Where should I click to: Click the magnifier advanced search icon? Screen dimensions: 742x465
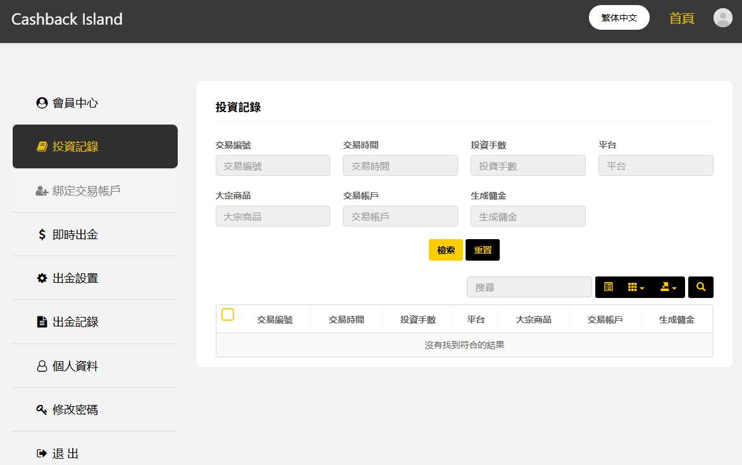[x=701, y=287]
